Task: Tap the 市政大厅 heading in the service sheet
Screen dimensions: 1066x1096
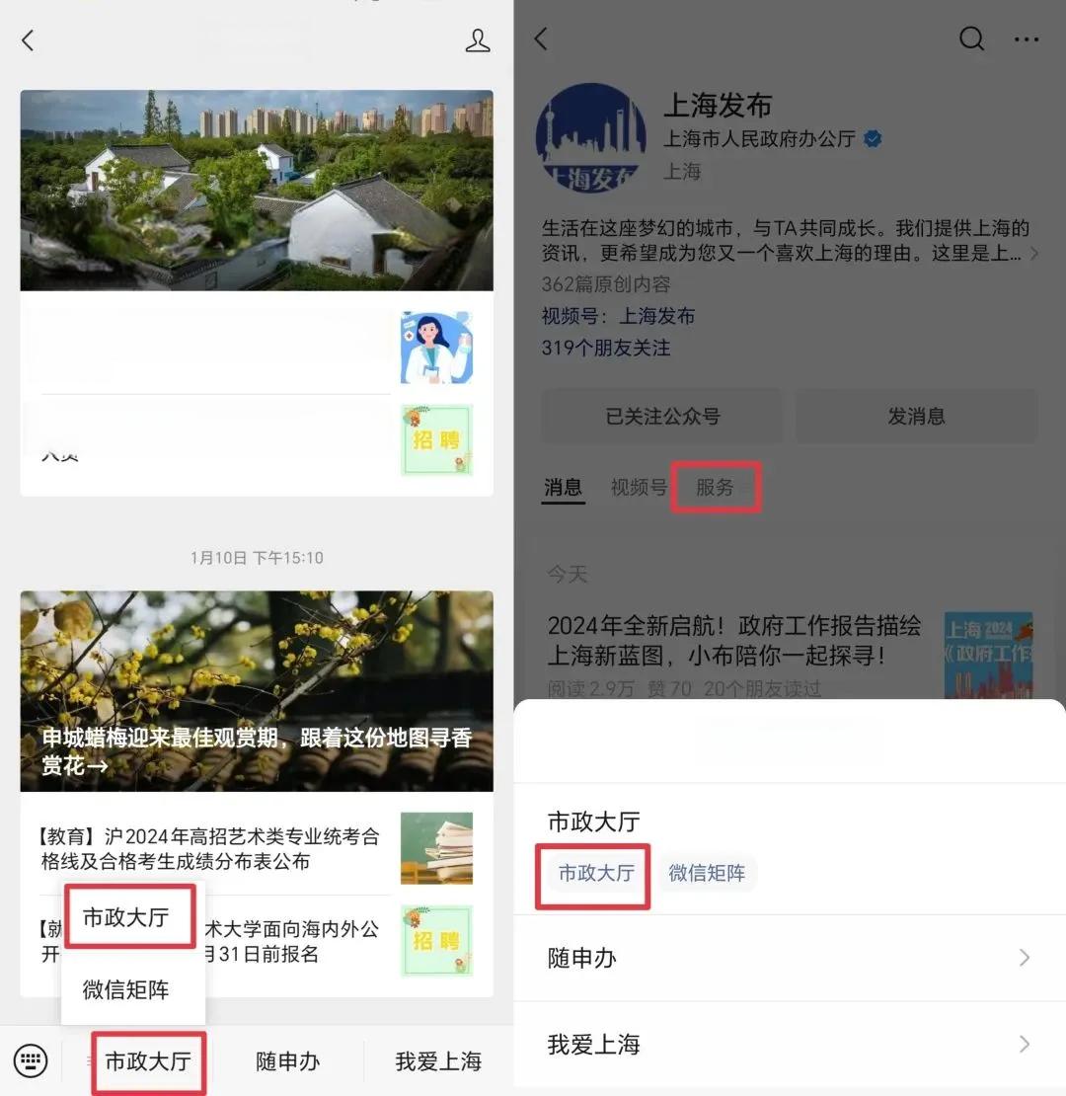Action: pos(594,822)
